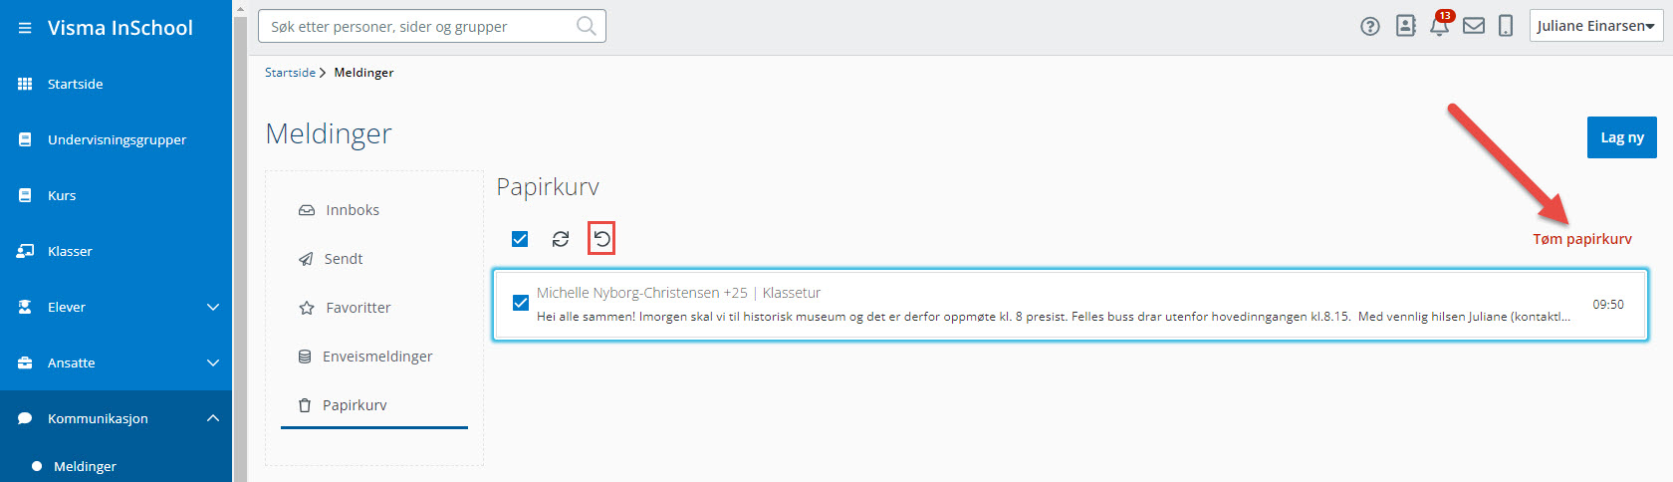Uncheck the Klassetur message checkbox

point(520,303)
